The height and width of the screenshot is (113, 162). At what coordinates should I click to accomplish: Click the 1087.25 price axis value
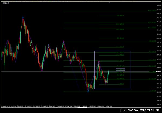click(158, 88)
